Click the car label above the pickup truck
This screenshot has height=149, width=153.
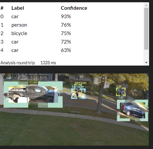[8, 78]
